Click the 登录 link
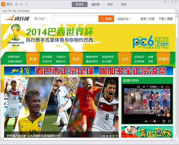The width and height of the screenshot is (179, 145). point(143,19)
